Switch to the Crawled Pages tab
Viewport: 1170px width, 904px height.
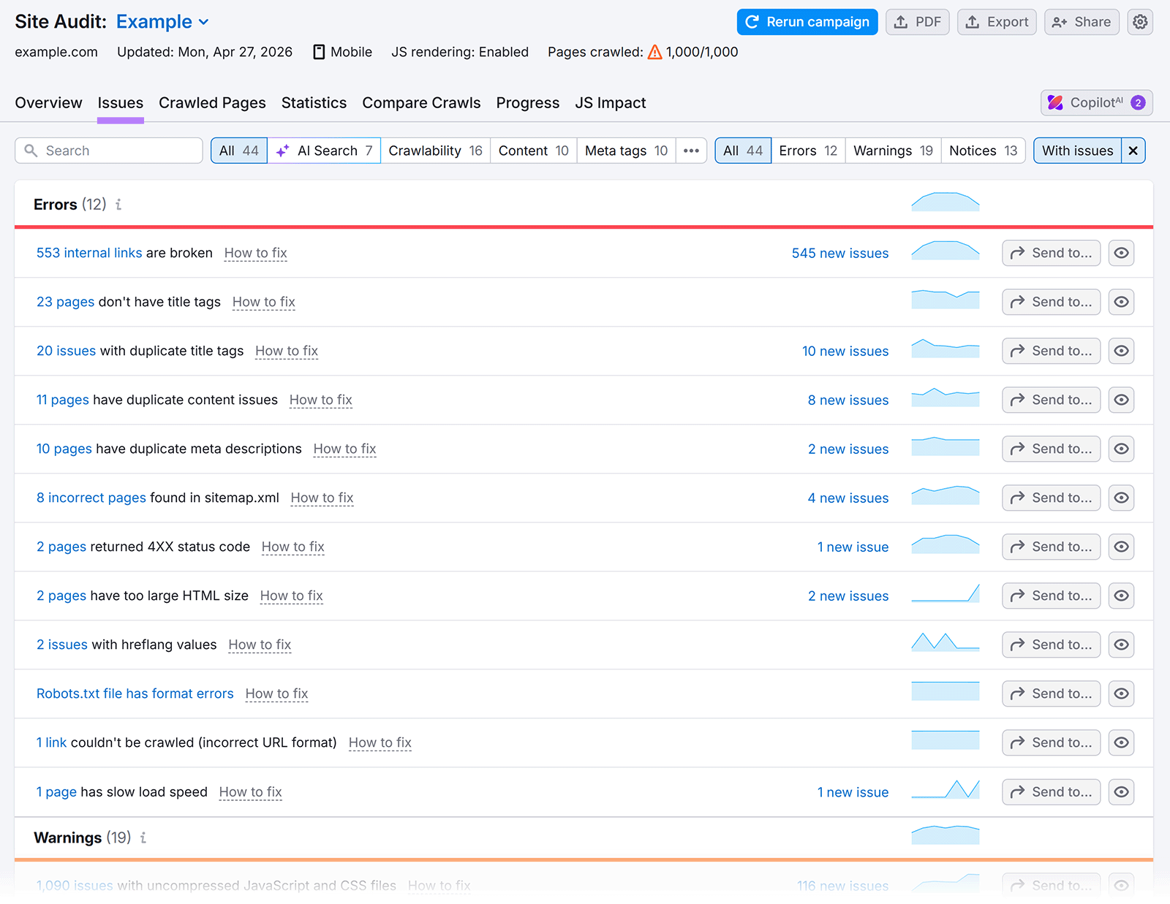click(212, 103)
